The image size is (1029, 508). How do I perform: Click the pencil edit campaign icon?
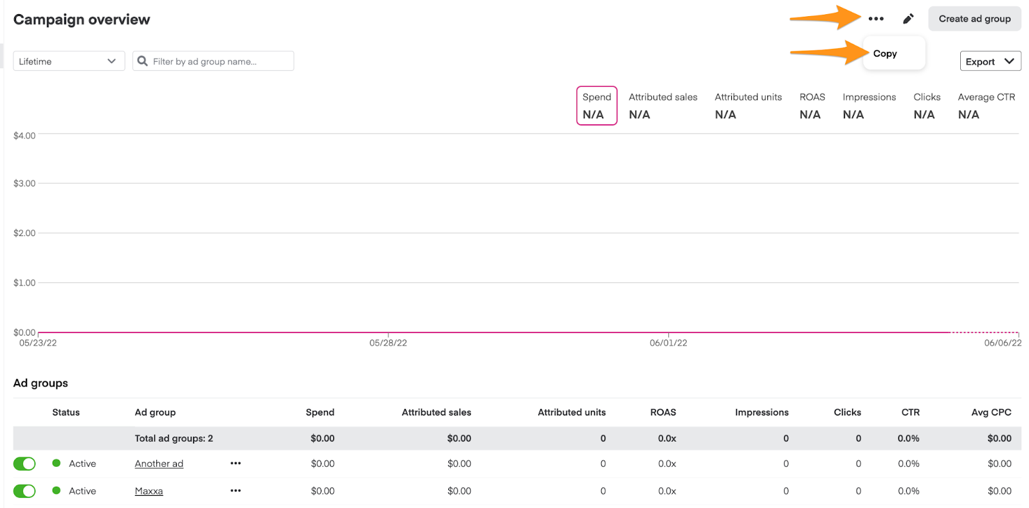pyautogui.click(x=908, y=19)
